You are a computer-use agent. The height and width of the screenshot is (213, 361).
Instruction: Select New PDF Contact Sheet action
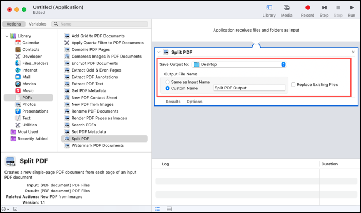[x=94, y=98]
